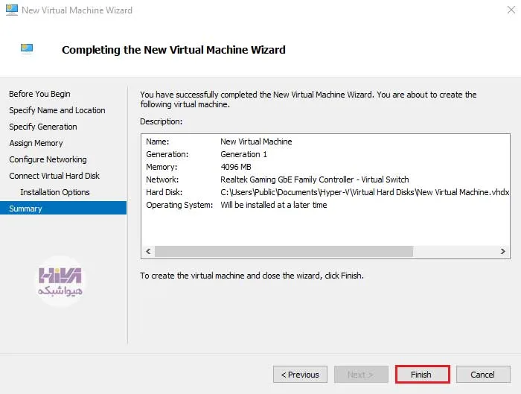This screenshot has width=521, height=394.
Task: Click the 'Hard Disk:' label
Action: coord(164,192)
